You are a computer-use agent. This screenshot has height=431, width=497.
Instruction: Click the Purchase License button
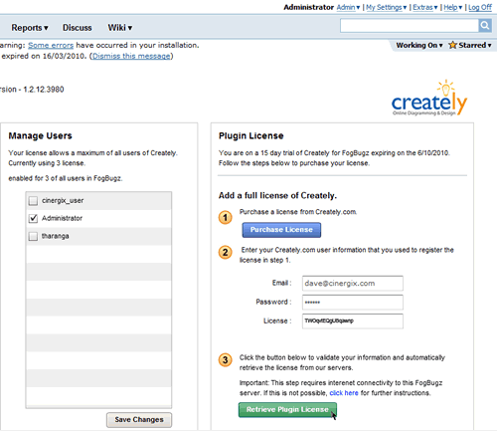pyautogui.click(x=281, y=230)
